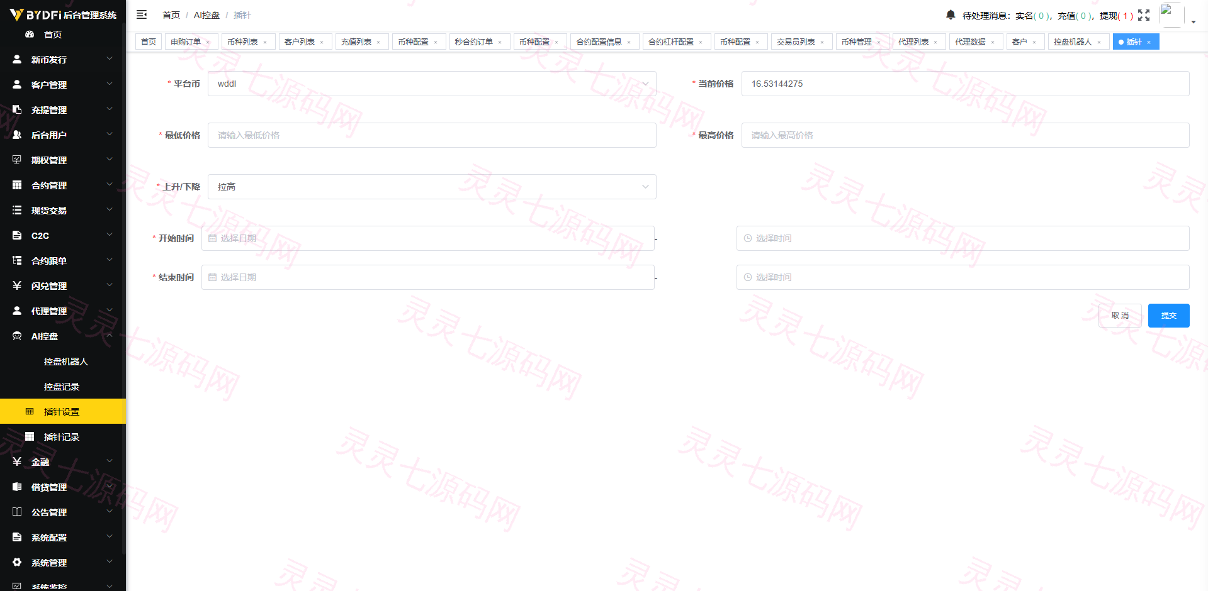1208x591 pixels.
Task: Expand the 代理管理 sidebar menu
Action: click(63, 311)
